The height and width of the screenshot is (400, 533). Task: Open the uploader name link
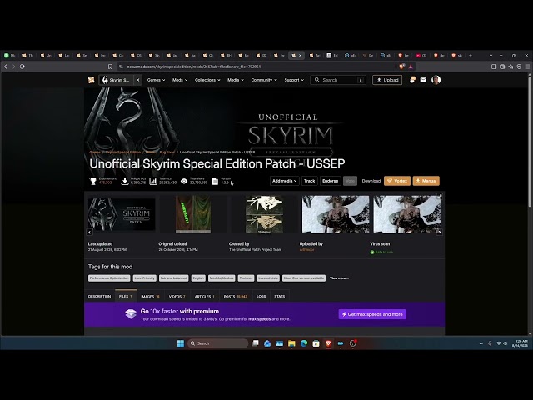(x=307, y=250)
